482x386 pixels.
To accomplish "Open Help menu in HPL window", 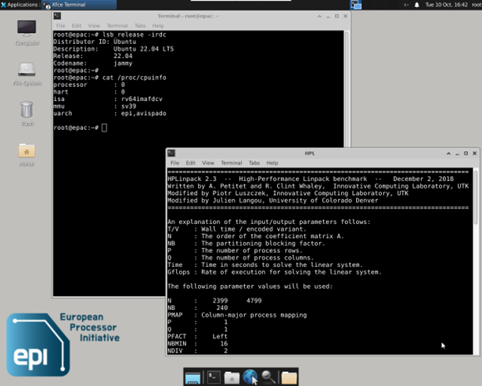I will click(272, 163).
